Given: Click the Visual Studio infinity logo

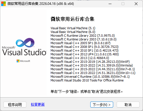Looking at the screenshot, I should (x=25, y=43).
